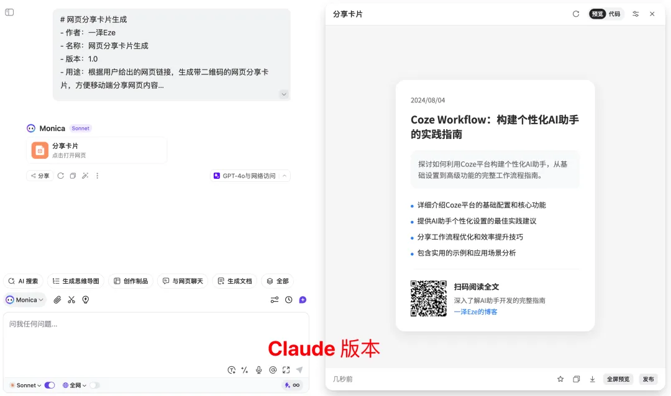
Task: Open the Sonnet model dropdown
Action: coord(25,385)
